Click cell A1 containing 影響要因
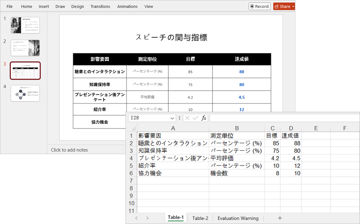Viewport: 360px width, 224px height. [173, 136]
